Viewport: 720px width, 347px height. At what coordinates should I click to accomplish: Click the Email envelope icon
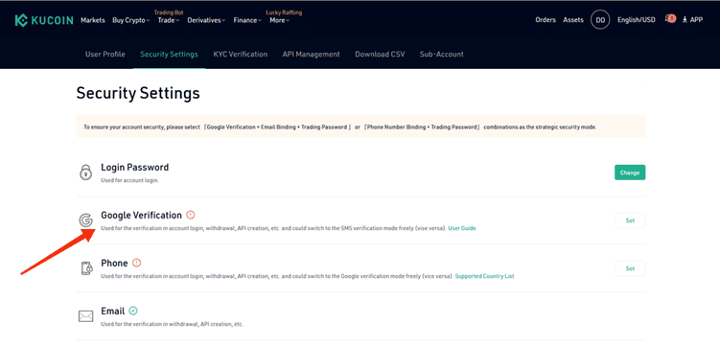[86, 316]
